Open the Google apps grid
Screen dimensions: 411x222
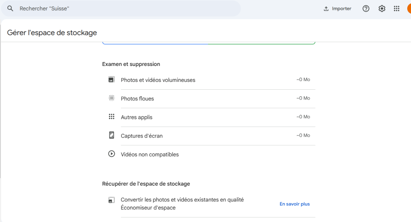coord(397,9)
